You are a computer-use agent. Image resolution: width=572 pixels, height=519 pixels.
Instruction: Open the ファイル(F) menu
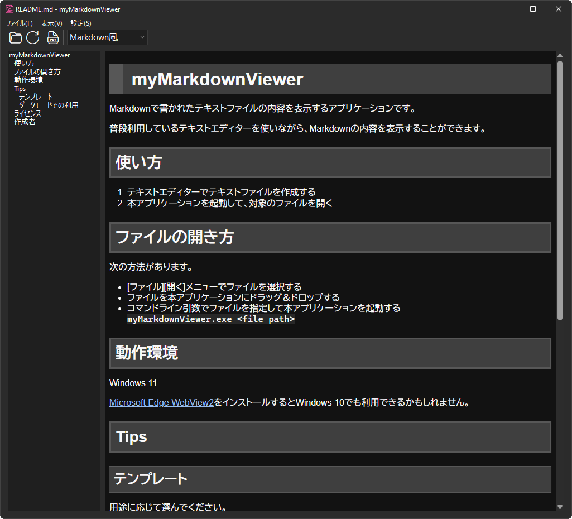coord(20,23)
